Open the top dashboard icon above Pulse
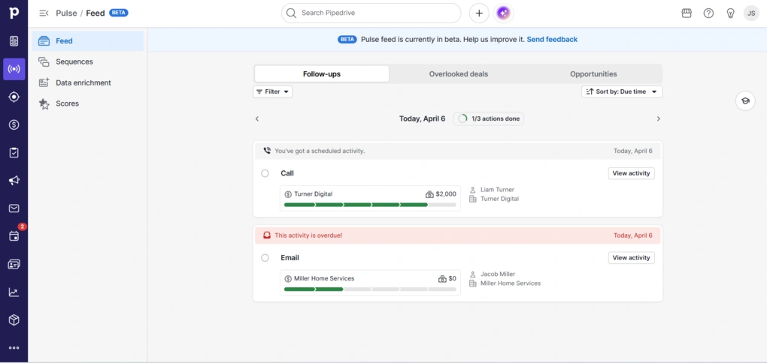This screenshot has width=767, height=363. pyautogui.click(x=14, y=41)
